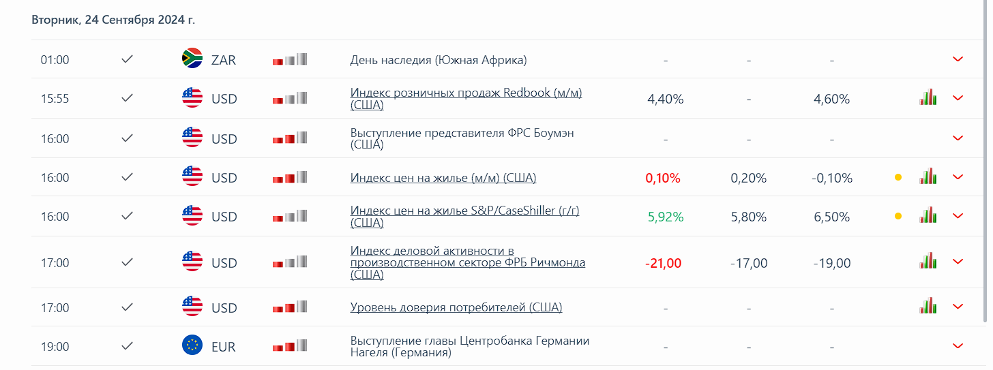
Task: Open the Индекс цен на жилье S&P/CaseShiller link
Action: click(464, 211)
